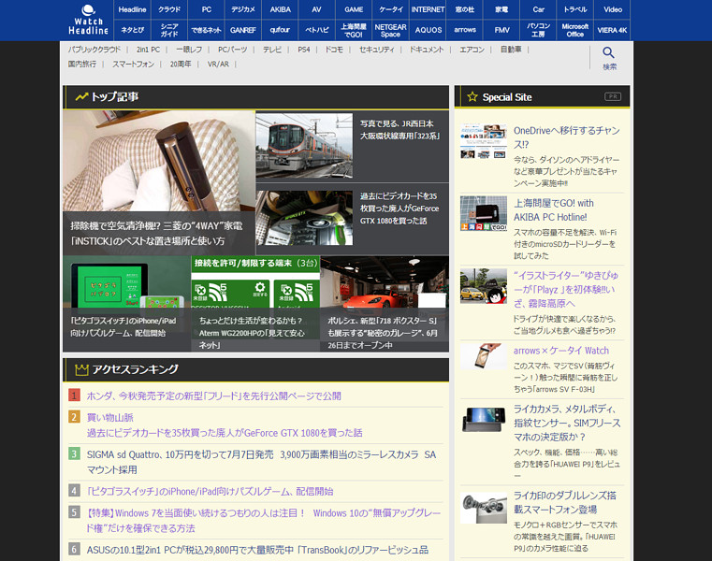Open ライカ印のダブルレンズ搭載スマートフォン登場 link

565,502
